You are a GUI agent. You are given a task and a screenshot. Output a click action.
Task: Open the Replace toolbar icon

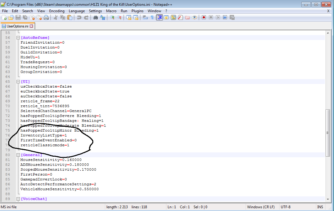click(x=103, y=17)
